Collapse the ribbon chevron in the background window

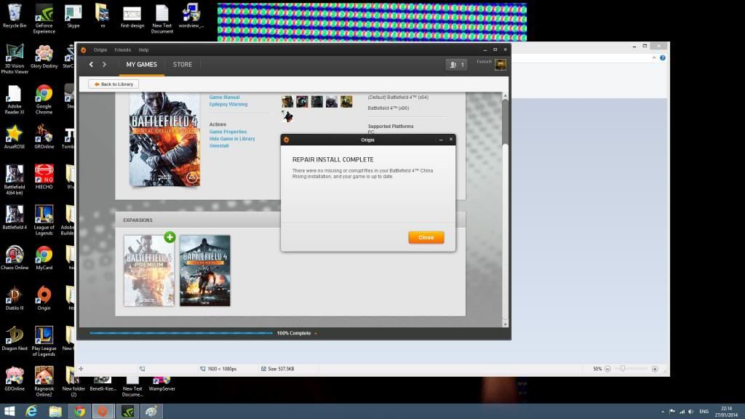tap(654, 58)
